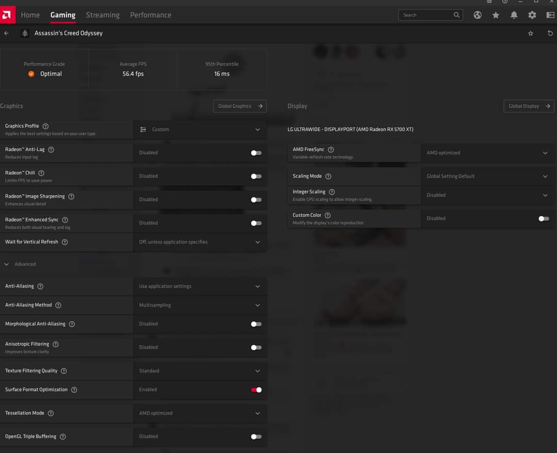Enable Radeon Chill toggle
This screenshot has height=453, width=557.
pyautogui.click(x=256, y=176)
